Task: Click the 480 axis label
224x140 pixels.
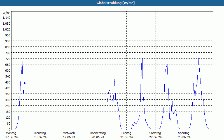Action: (x=8, y=82)
